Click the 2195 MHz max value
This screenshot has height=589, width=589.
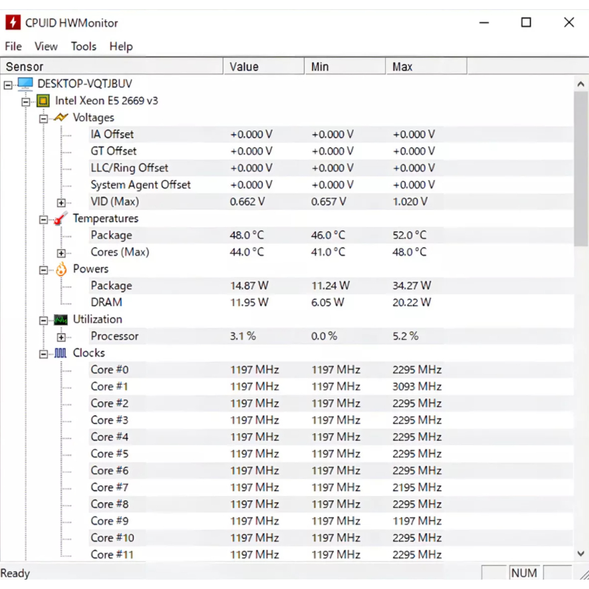point(417,487)
